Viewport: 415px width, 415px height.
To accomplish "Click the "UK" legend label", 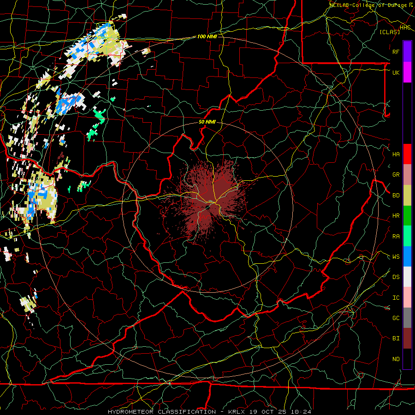I will click(396, 72).
